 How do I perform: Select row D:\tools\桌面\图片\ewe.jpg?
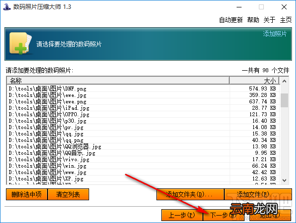pyautogui.click(x=143, y=95)
